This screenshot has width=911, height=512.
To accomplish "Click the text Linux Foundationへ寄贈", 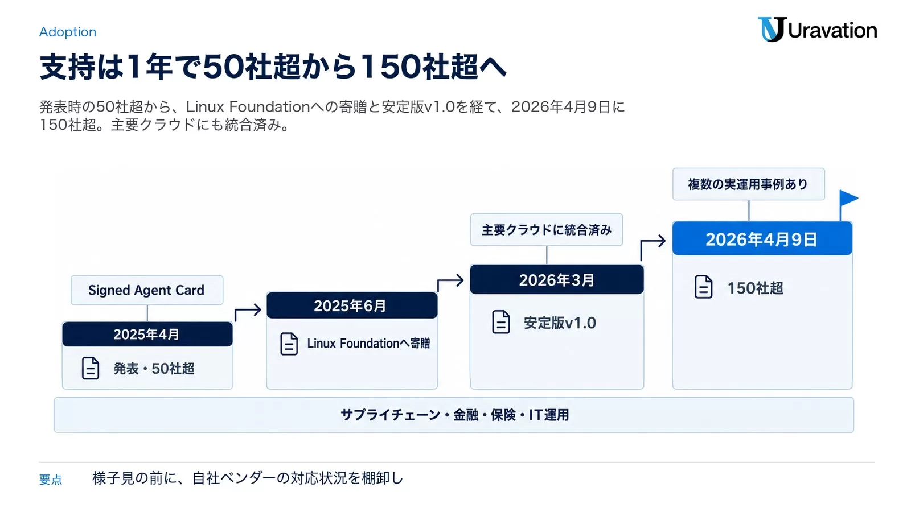I will [368, 344].
